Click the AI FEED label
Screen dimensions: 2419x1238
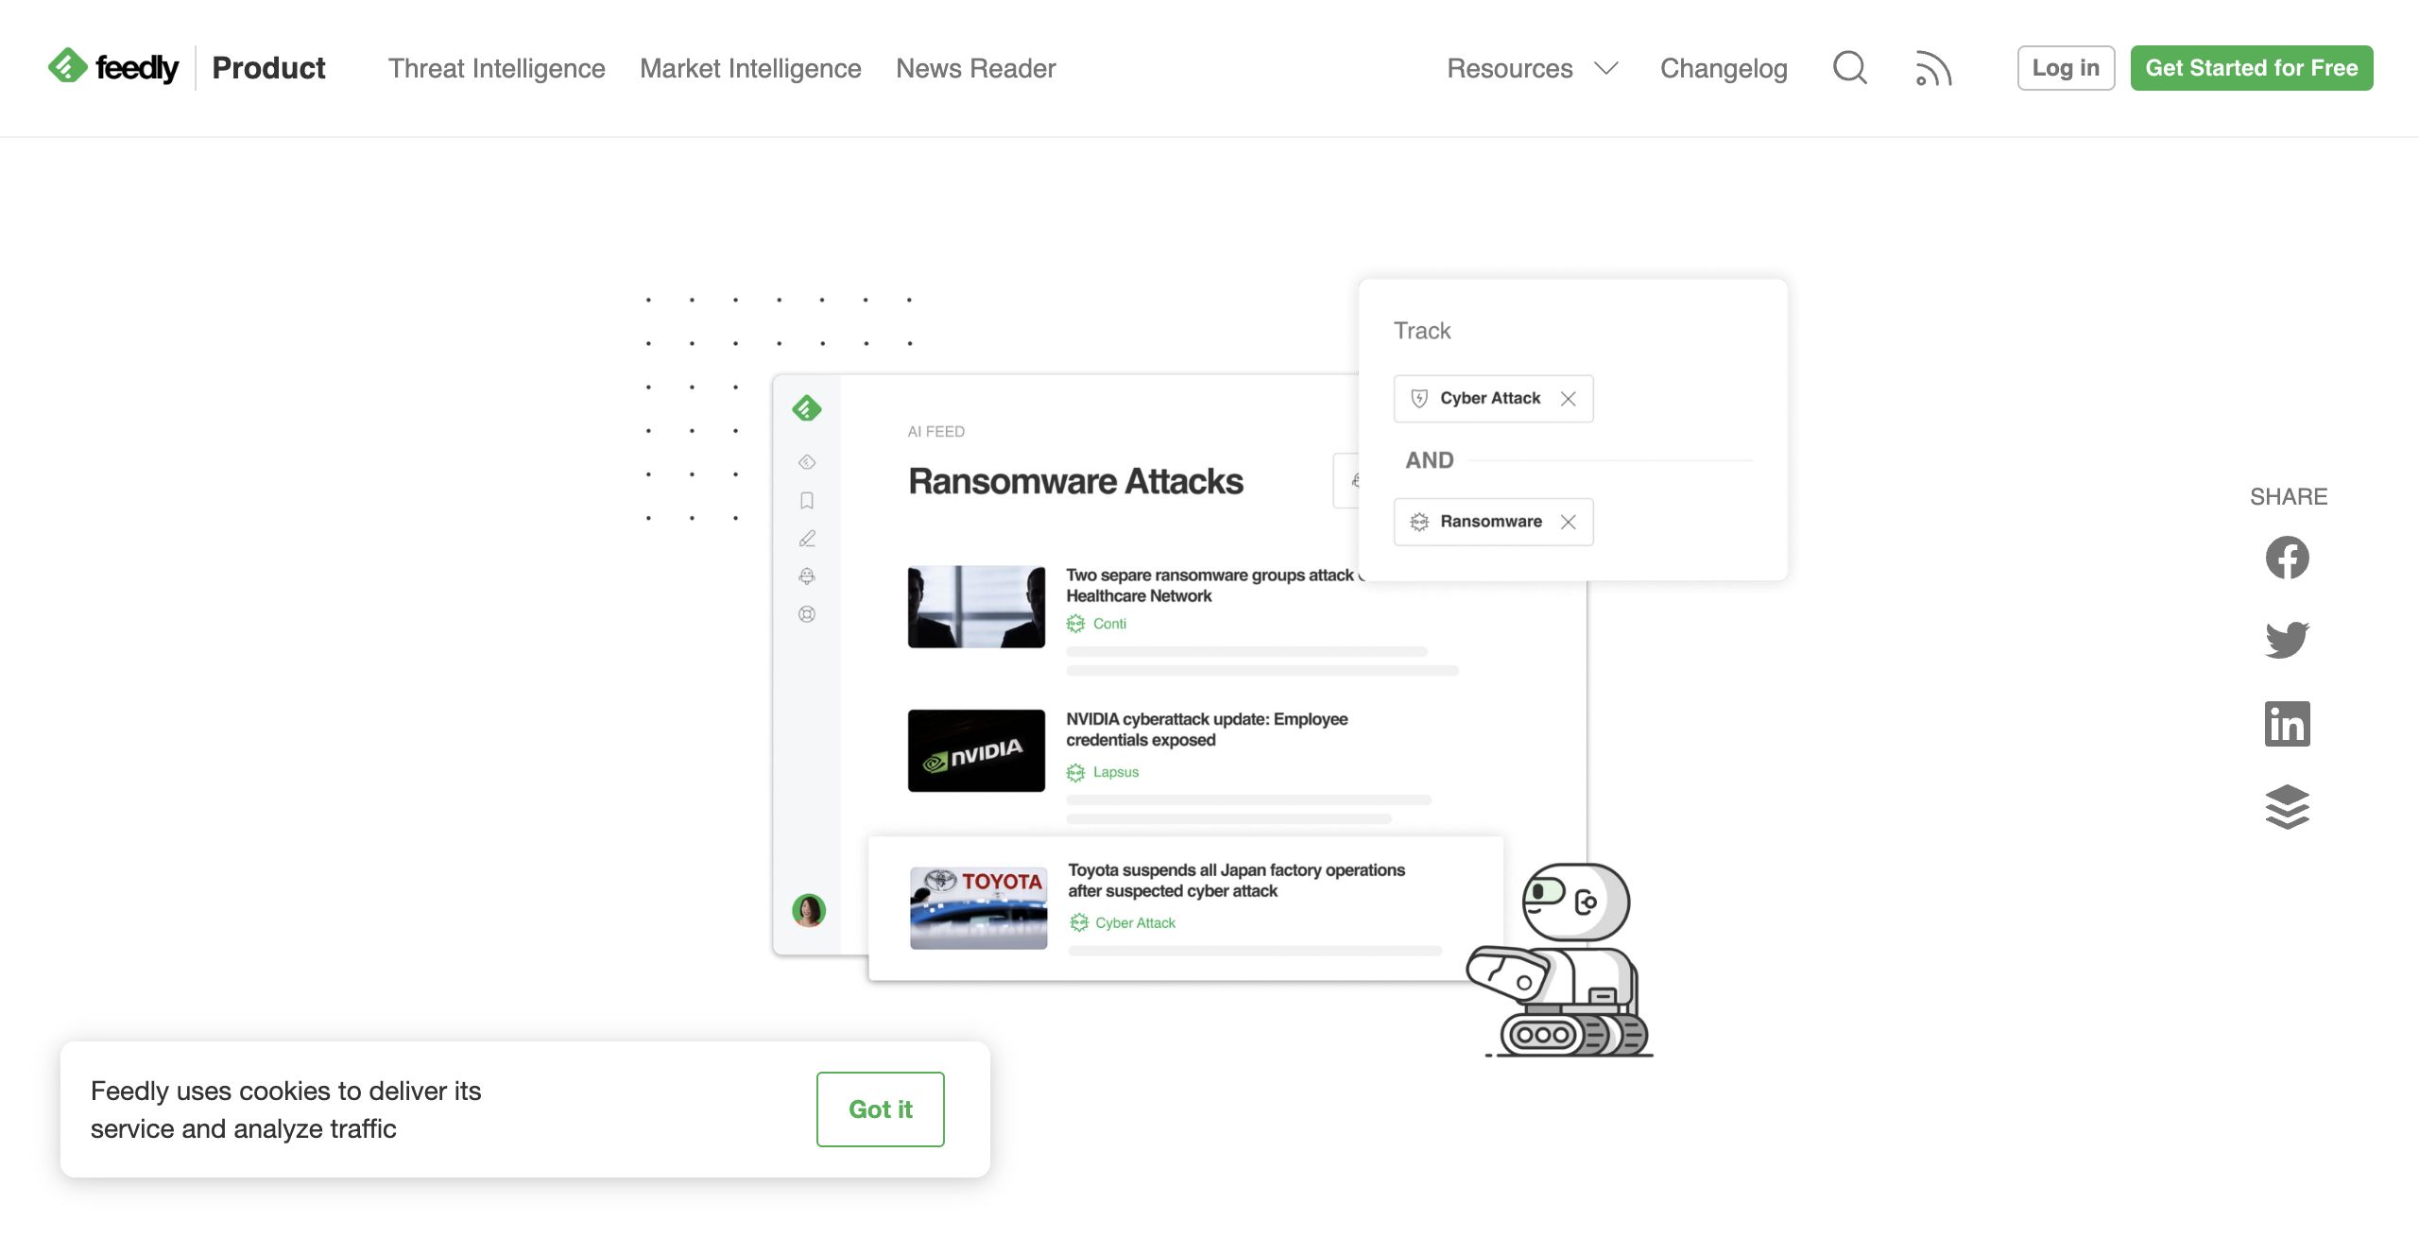coord(935,432)
